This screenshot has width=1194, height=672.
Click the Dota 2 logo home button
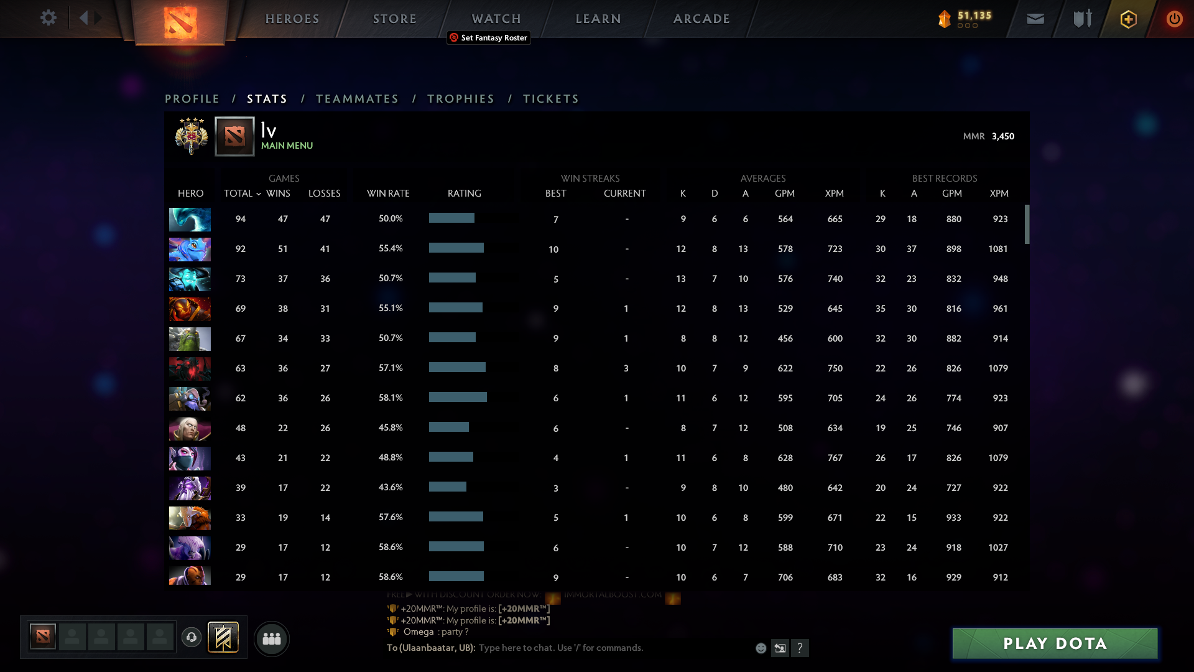coord(180,22)
